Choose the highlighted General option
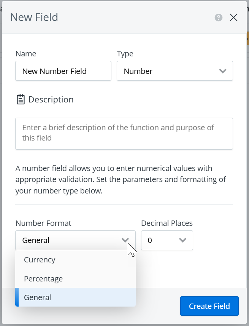This screenshot has width=249, height=326. (37, 297)
